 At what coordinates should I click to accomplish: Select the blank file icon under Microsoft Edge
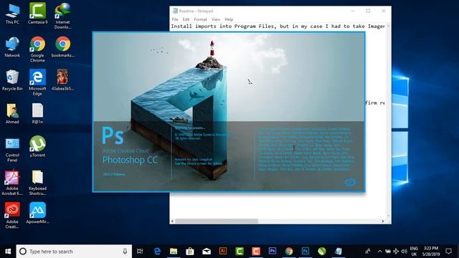[37, 113]
